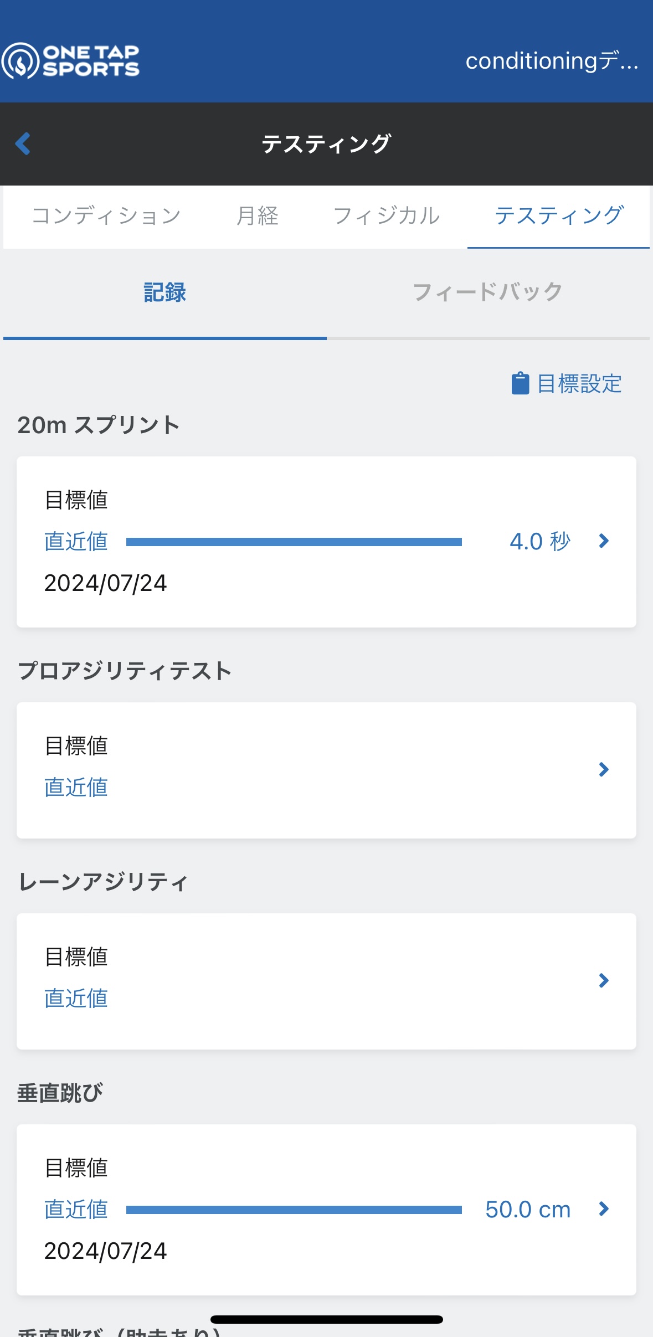Tap the iOS home indicator bar
The height and width of the screenshot is (1337, 653).
pos(327,1319)
